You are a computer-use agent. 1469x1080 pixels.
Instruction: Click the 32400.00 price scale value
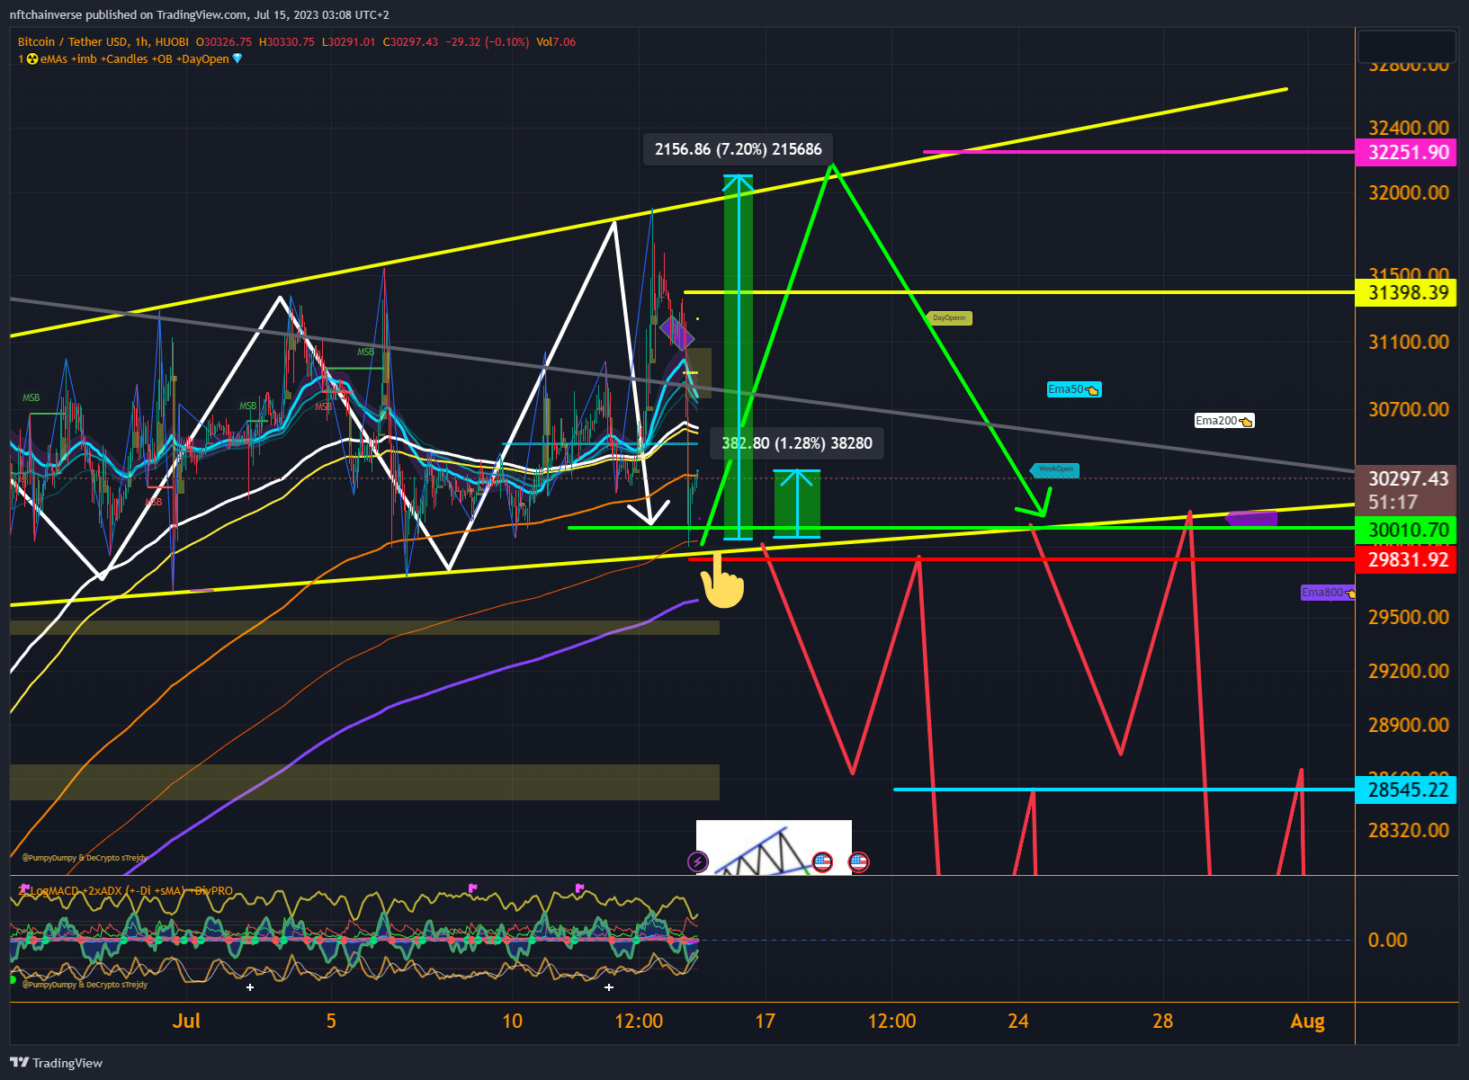[1408, 128]
